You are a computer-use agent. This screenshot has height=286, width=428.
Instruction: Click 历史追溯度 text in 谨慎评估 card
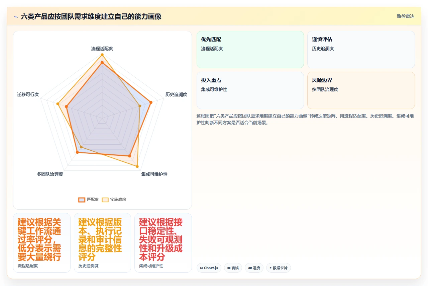tap(323, 49)
